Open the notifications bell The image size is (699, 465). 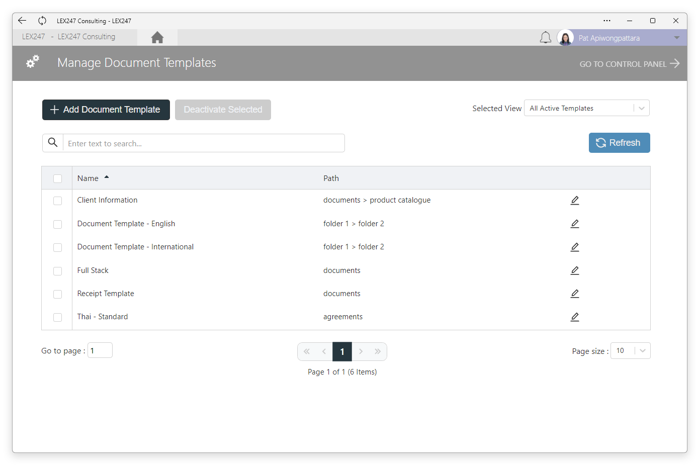click(546, 38)
